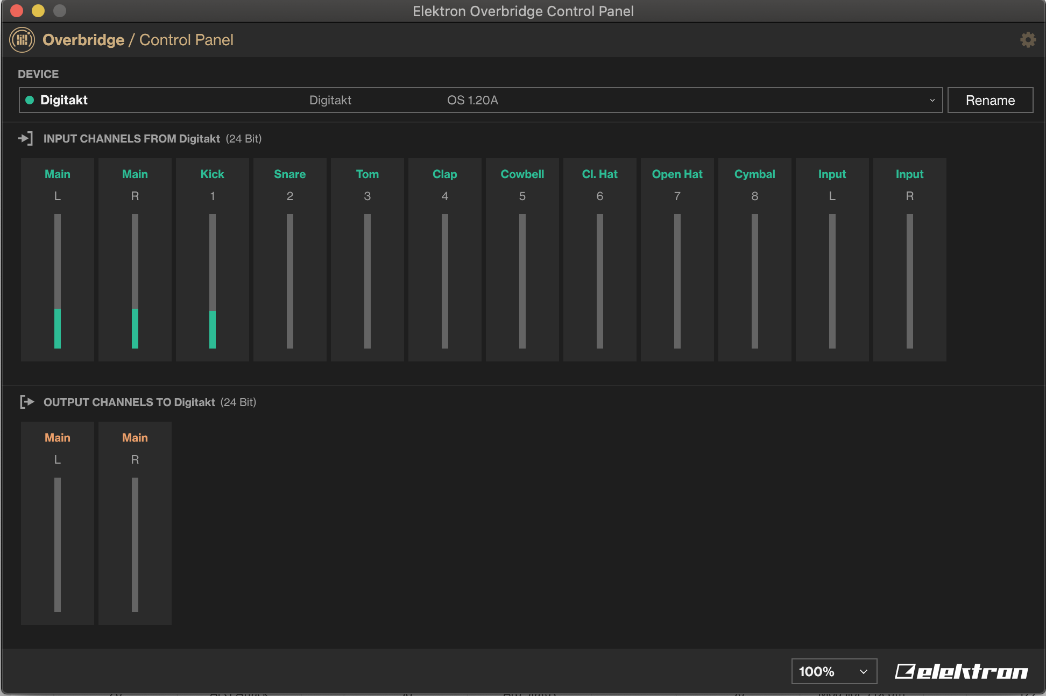Click the yellow minimize window button
Viewport: 1046px width, 696px height.
click(x=38, y=11)
